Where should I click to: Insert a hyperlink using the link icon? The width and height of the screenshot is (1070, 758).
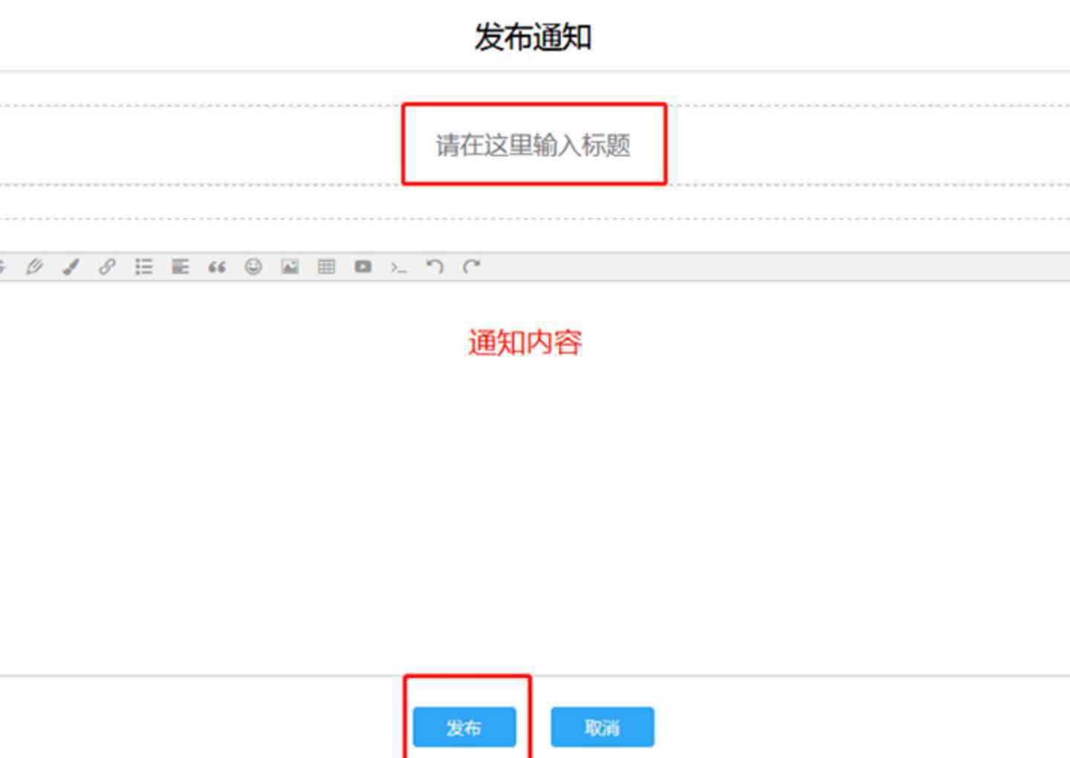[107, 267]
